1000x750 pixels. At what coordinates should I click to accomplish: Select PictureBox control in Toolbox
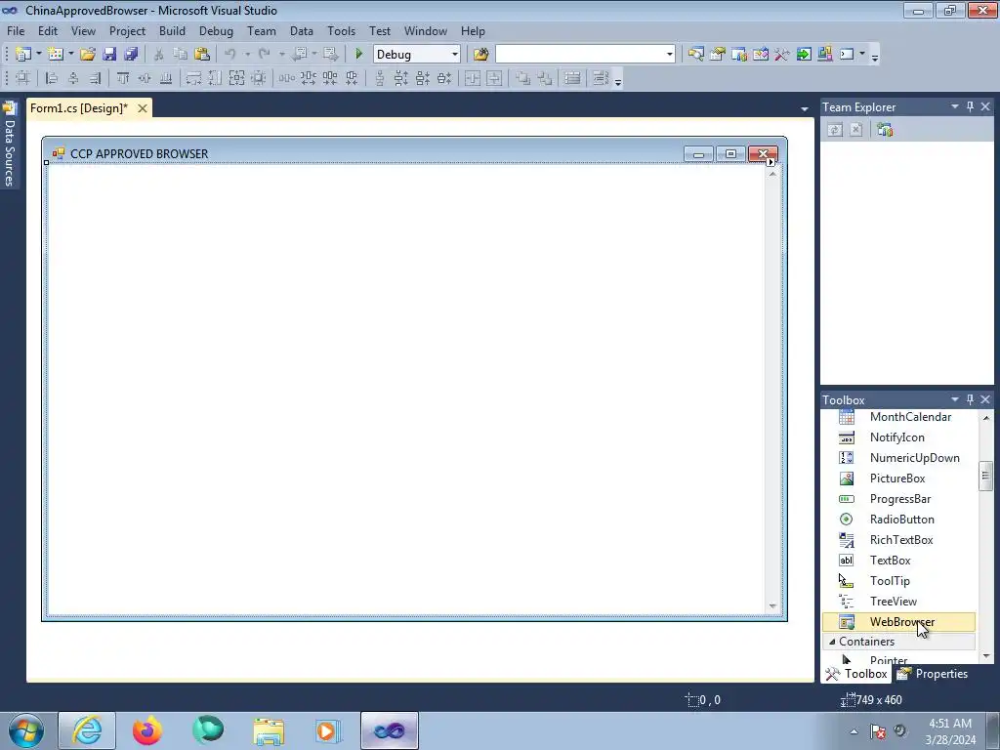(x=898, y=479)
